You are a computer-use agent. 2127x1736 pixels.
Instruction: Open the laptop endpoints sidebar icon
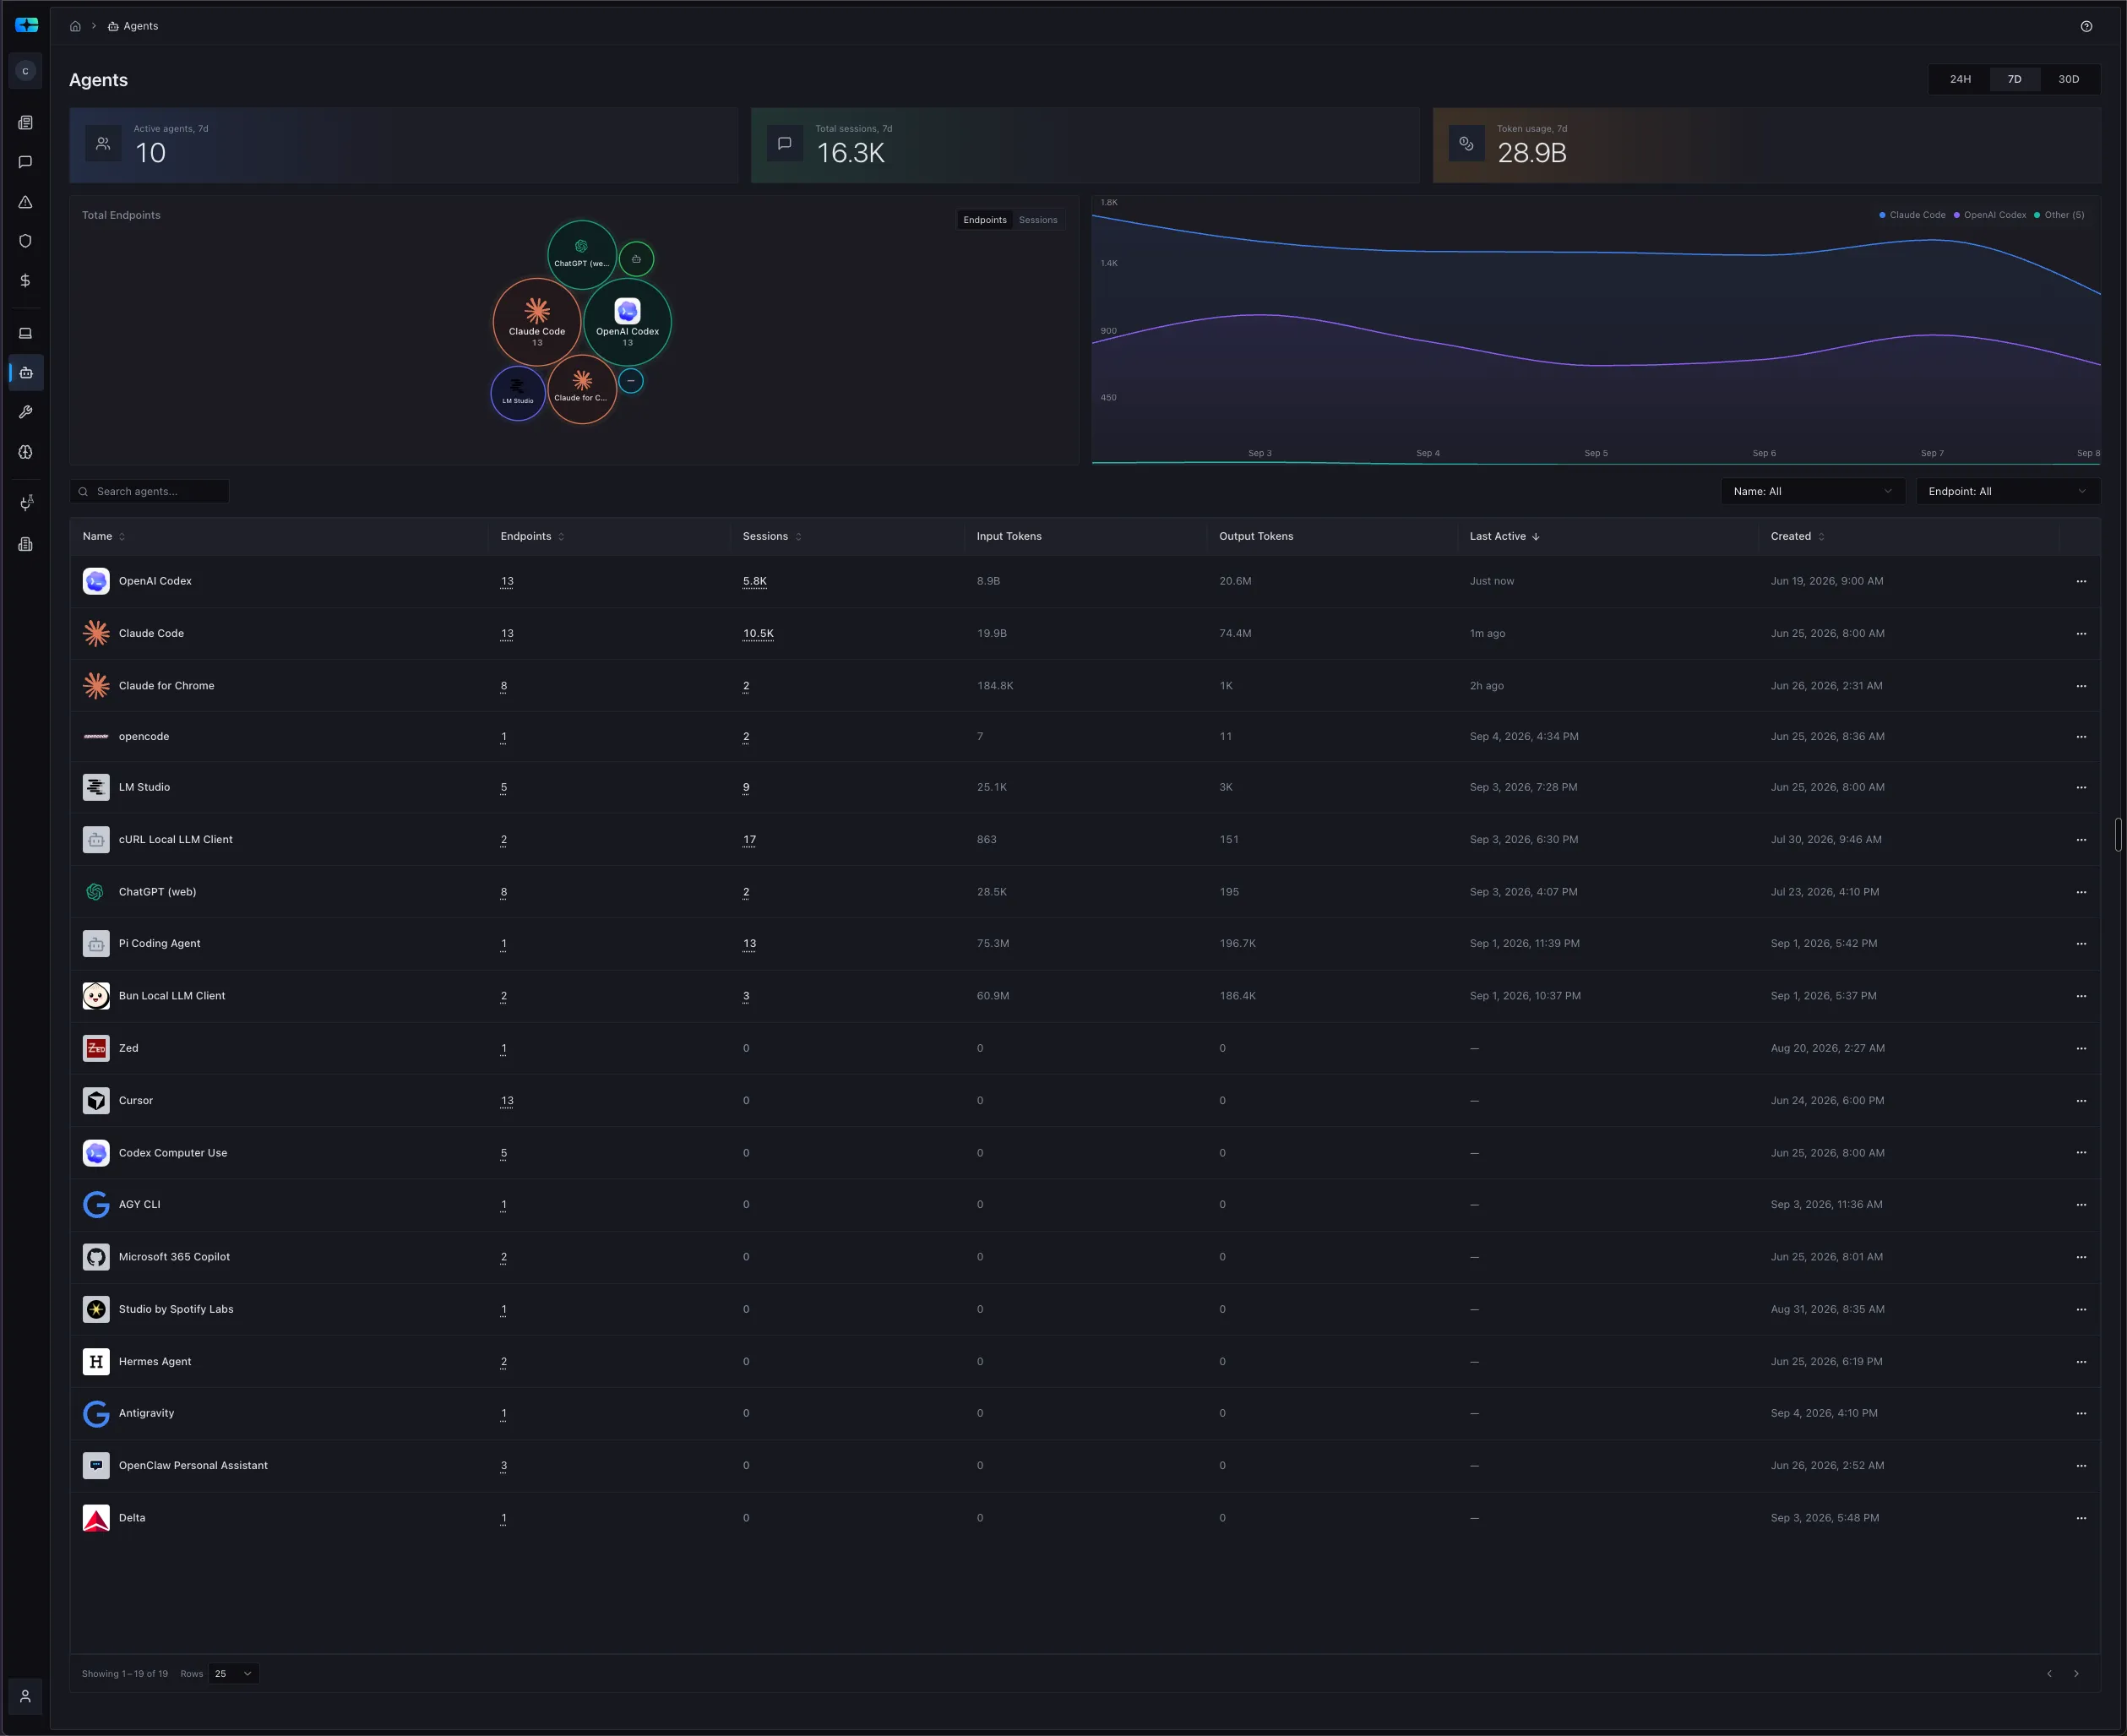(26, 333)
